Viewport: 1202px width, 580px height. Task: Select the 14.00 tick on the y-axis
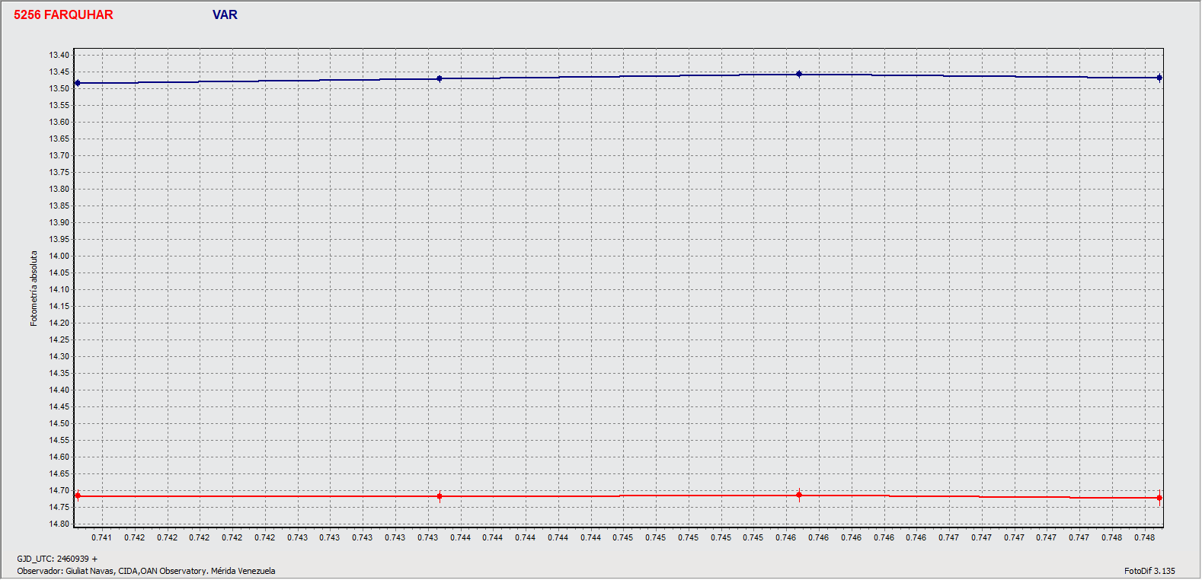[59, 256]
